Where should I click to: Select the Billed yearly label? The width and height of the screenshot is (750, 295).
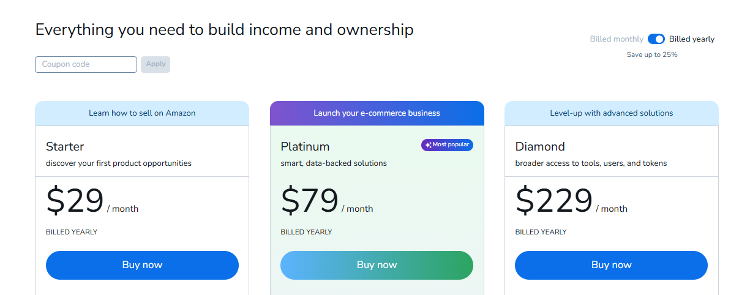692,39
